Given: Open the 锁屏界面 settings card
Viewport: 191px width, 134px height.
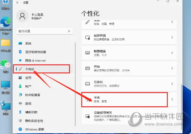Looking at the screenshot, I should point(129,37).
